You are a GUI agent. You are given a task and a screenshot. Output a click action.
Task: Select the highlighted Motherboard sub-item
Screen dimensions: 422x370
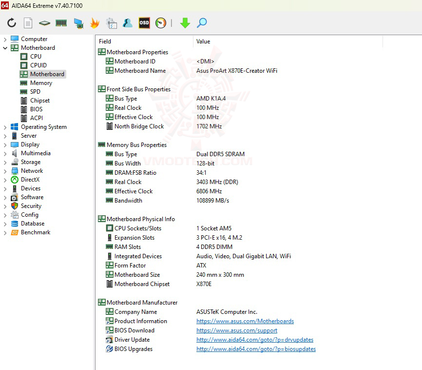43,74
